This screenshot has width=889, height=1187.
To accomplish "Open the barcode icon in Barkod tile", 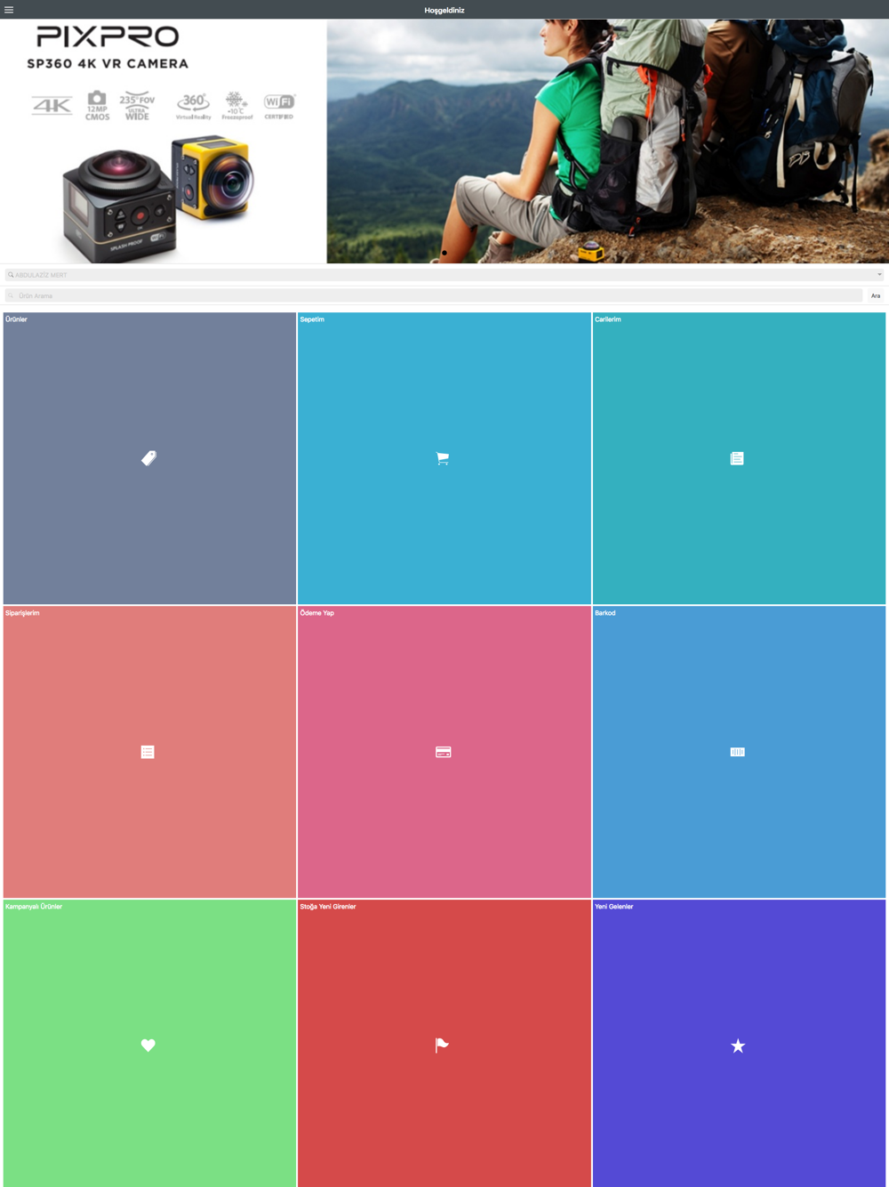I will tap(738, 752).
